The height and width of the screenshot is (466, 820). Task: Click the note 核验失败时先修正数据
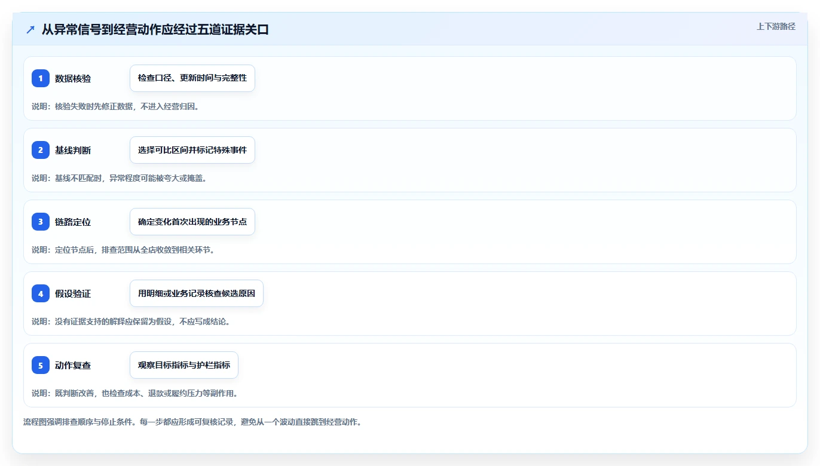tap(94, 107)
